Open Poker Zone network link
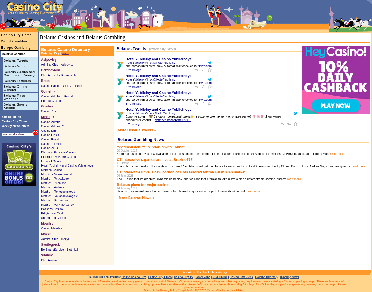The width and height of the screenshot is (372, 292). 203,277
